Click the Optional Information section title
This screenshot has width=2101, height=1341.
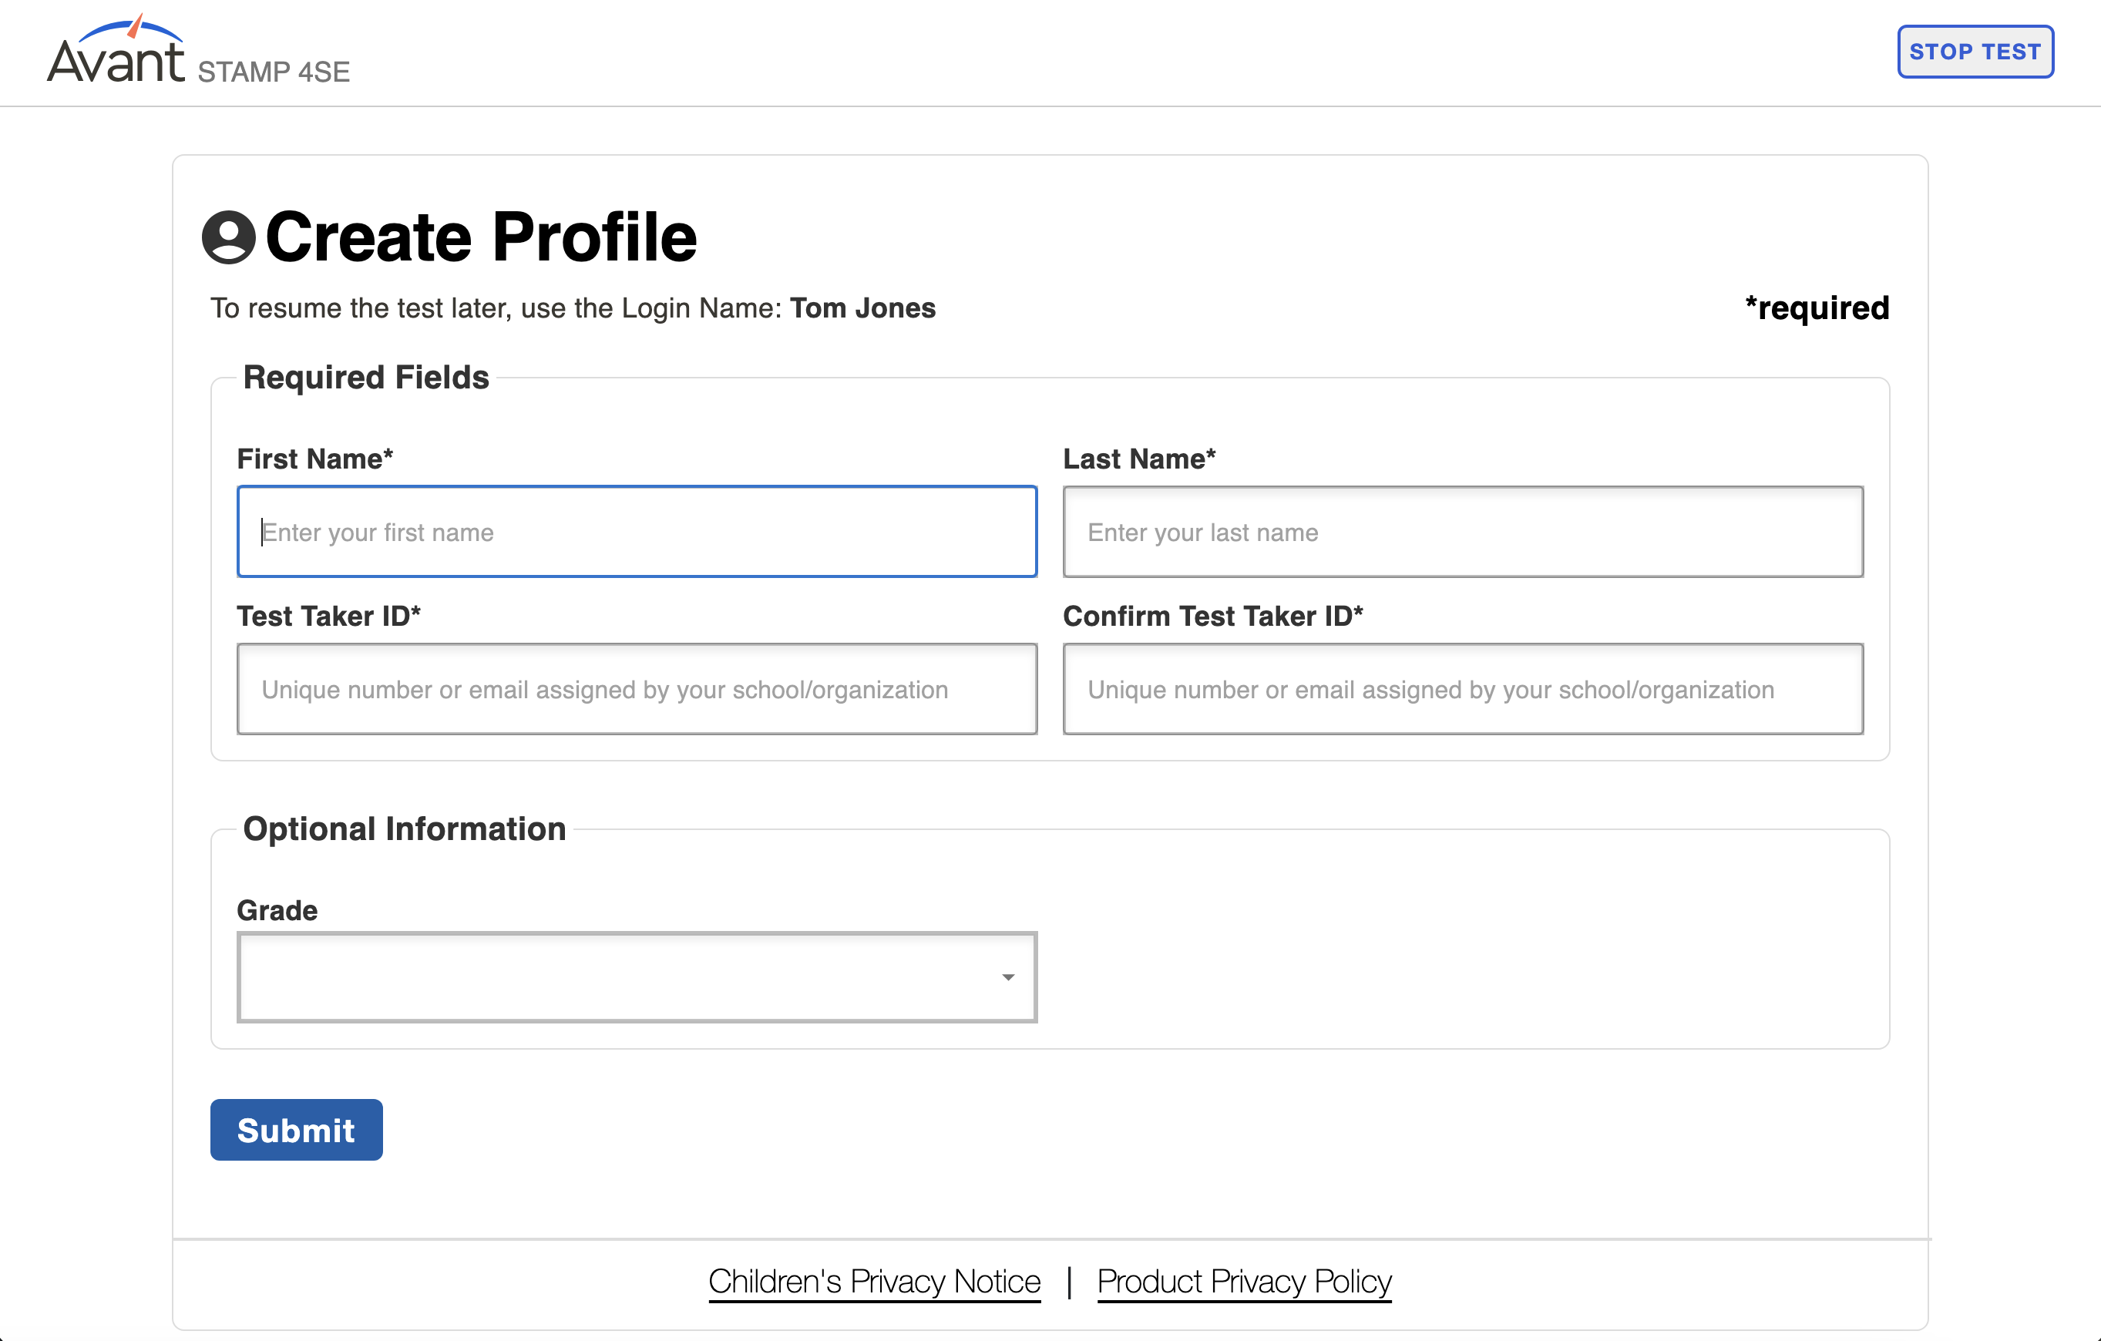click(x=404, y=828)
